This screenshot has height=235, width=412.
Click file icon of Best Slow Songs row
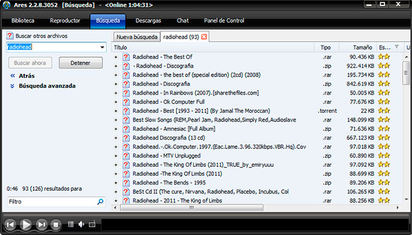(x=126, y=120)
